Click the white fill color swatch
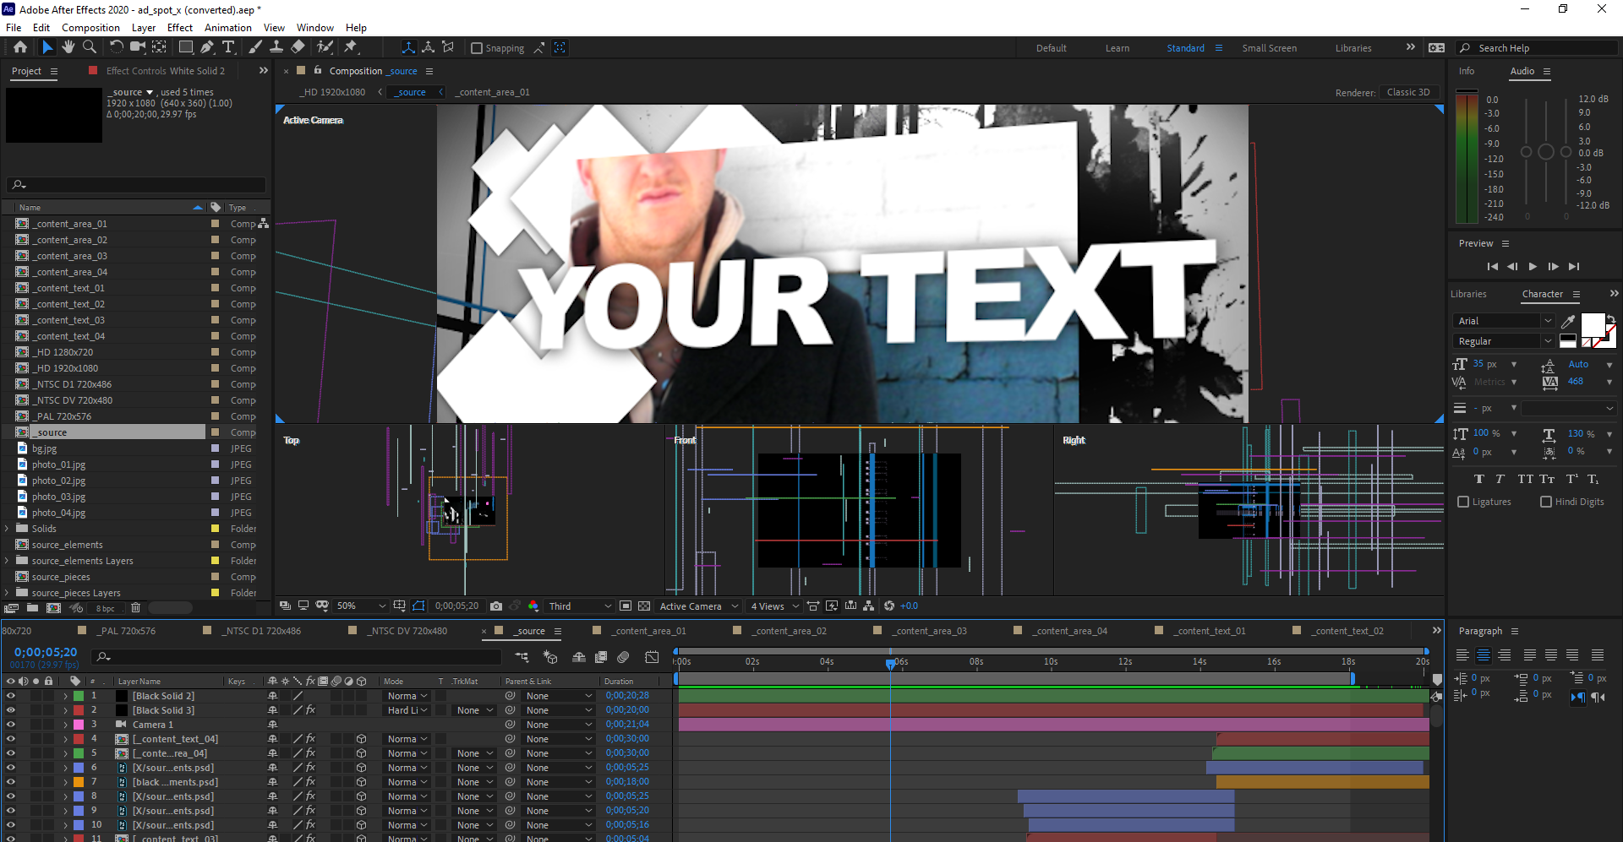Viewport: 1623px width, 842px height. [x=1593, y=324]
